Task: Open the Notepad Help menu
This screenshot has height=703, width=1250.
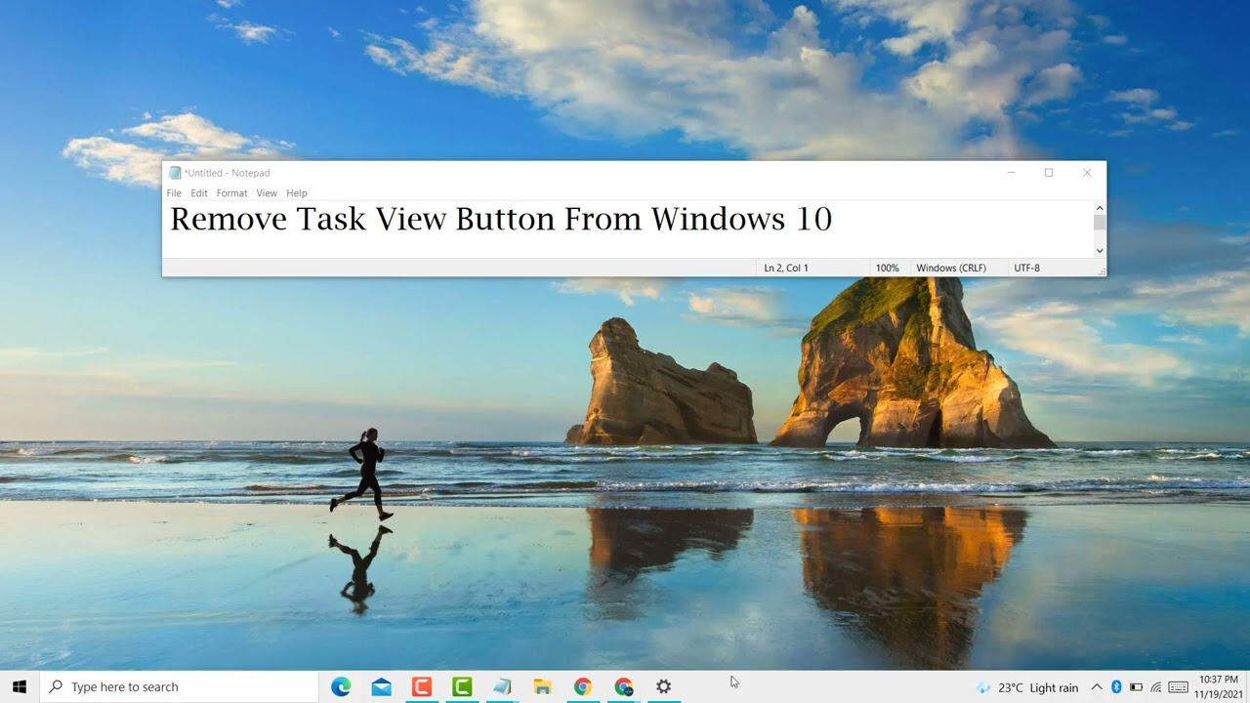Action: 297,193
